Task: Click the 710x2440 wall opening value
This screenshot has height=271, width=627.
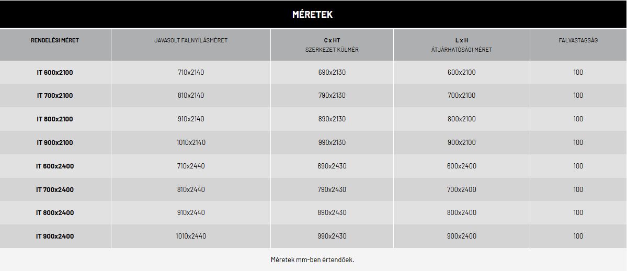Action: pyautogui.click(x=191, y=166)
